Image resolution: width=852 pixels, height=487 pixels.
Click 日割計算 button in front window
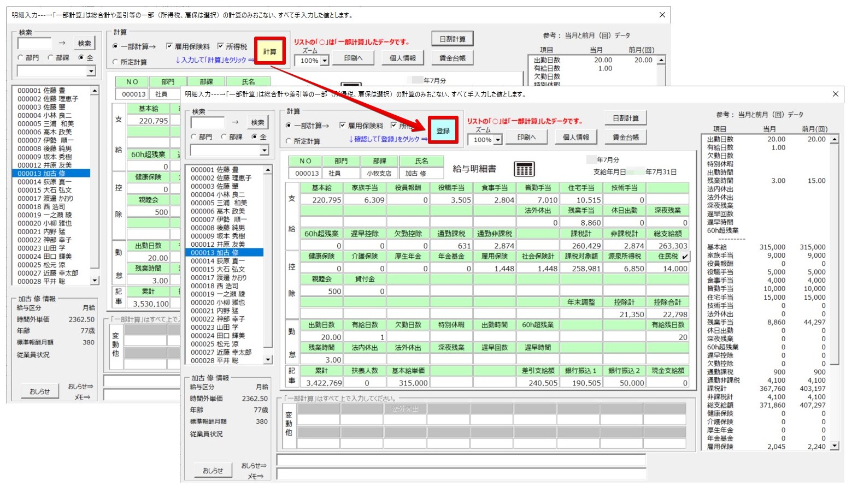click(x=625, y=118)
